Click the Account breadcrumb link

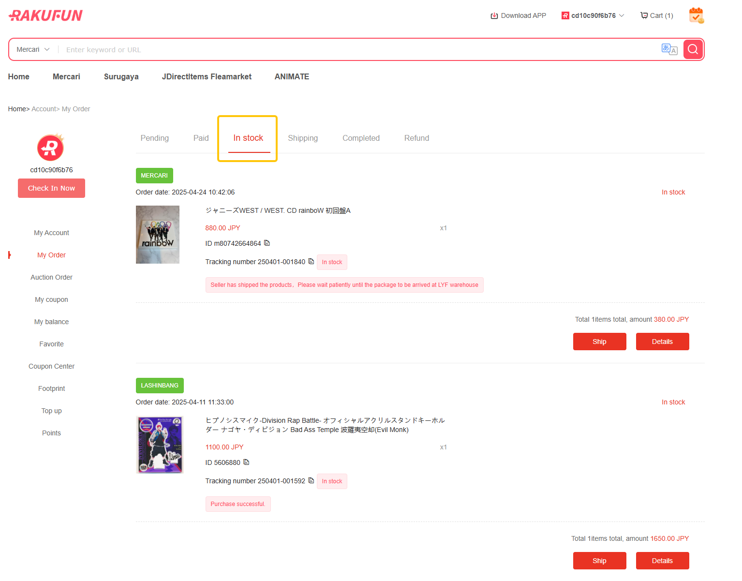(44, 109)
